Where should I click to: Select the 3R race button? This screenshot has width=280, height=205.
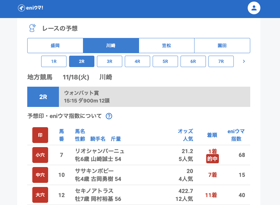coord(110,61)
